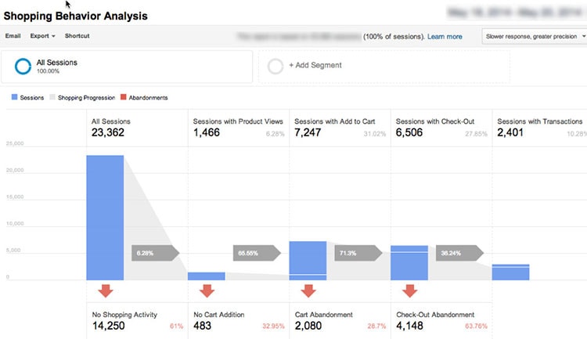
Task: Click red arrow above Cart Abandonment
Action: 308,291
